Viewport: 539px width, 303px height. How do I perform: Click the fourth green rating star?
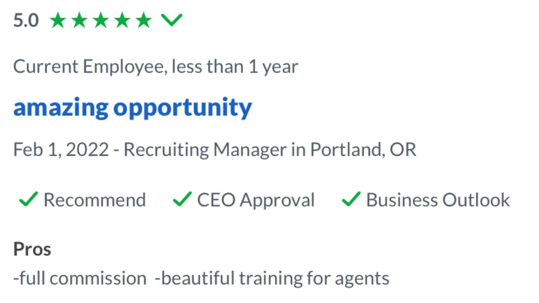[x=122, y=21]
